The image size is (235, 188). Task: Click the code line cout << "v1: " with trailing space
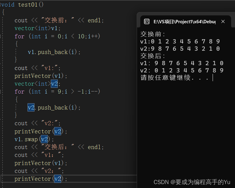(39, 155)
